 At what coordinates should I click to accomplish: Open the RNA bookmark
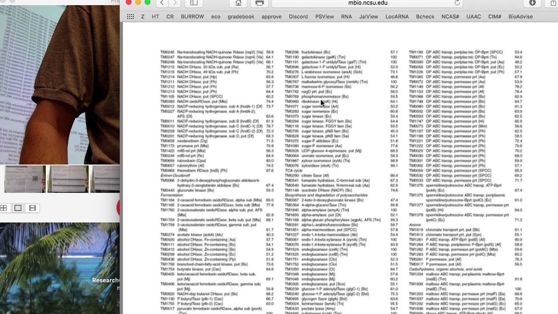(x=347, y=17)
